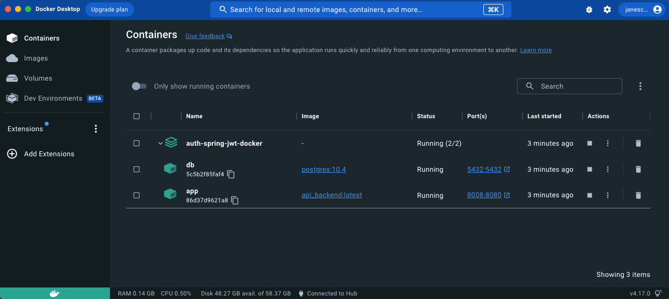The height and width of the screenshot is (299, 669).
Task: Open Extensions overflow menu in sidebar
Action: click(96, 128)
